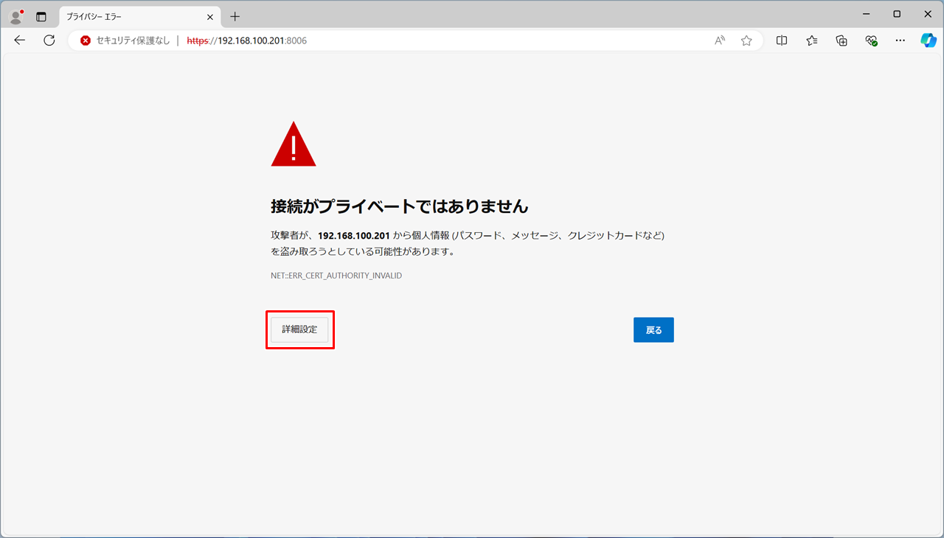Open the settings and more menu
The image size is (944, 538).
coord(900,41)
